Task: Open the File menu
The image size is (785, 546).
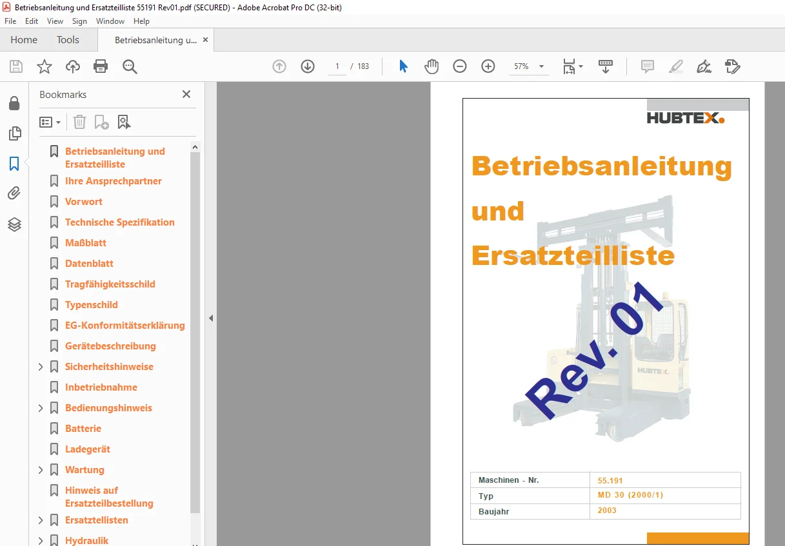Action: pyautogui.click(x=10, y=21)
